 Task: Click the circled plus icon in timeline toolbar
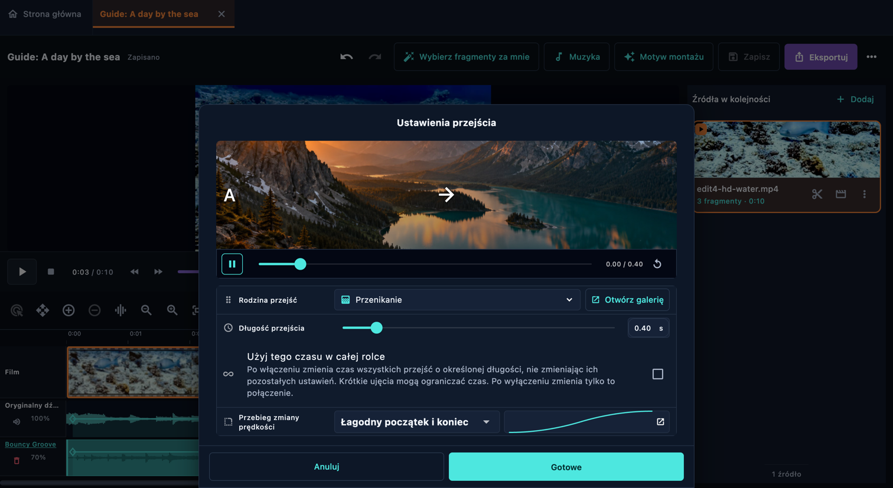click(69, 310)
